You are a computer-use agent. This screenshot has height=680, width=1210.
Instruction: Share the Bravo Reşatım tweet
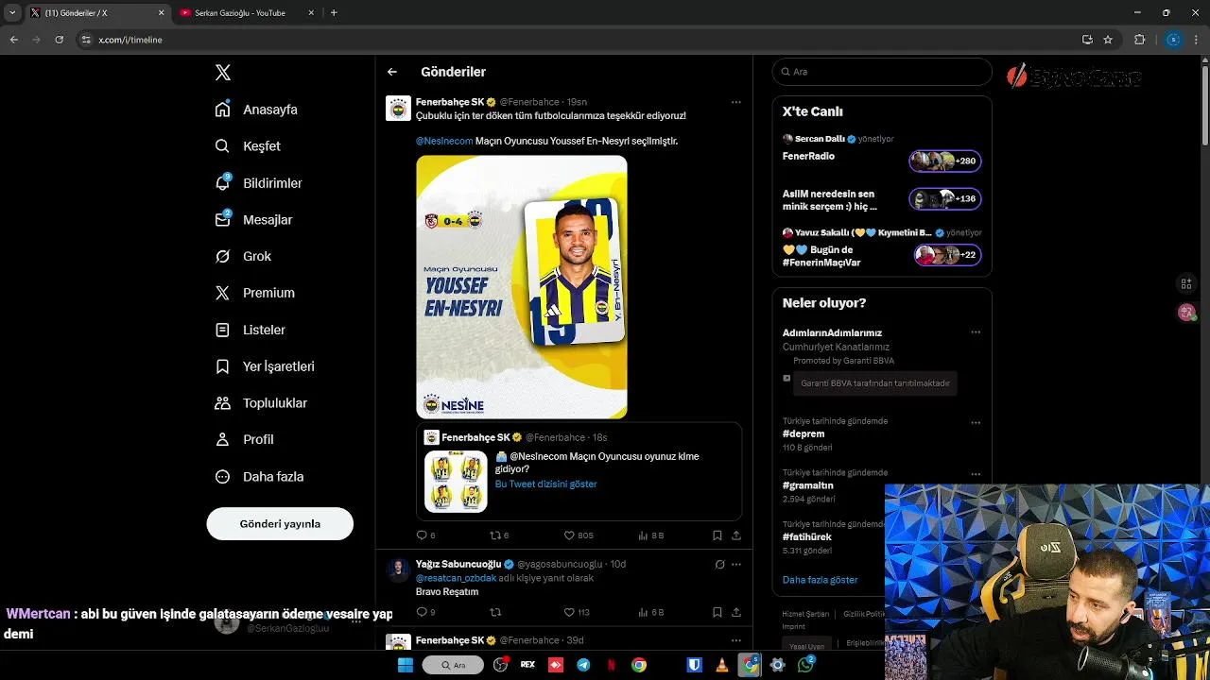(x=736, y=612)
